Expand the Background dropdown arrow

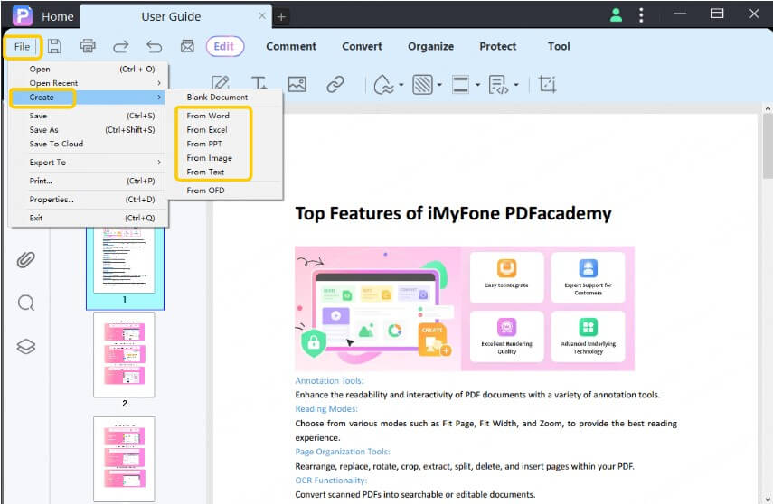click(x=439, y=85)
